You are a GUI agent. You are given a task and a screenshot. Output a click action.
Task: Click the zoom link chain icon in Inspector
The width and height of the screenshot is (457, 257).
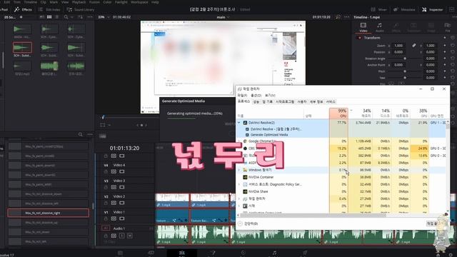(x=413, y=46)
